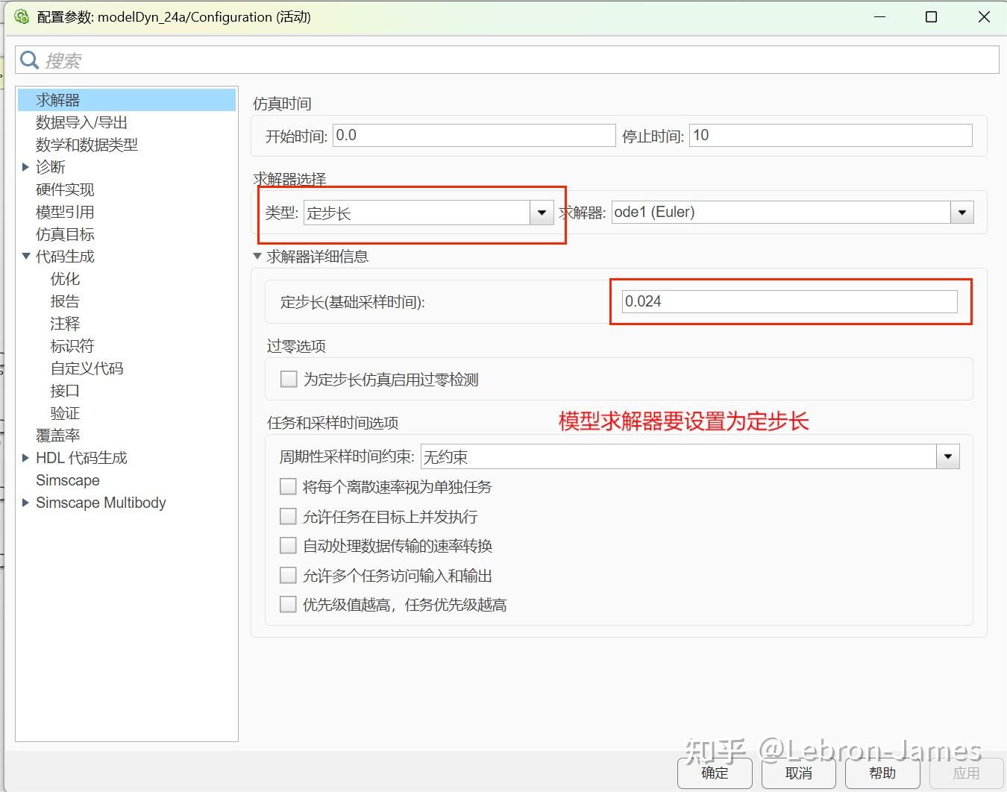Enable 为定步长仿真启用过零检测
Screen dimensions: 1007x792
pos(289,379)
